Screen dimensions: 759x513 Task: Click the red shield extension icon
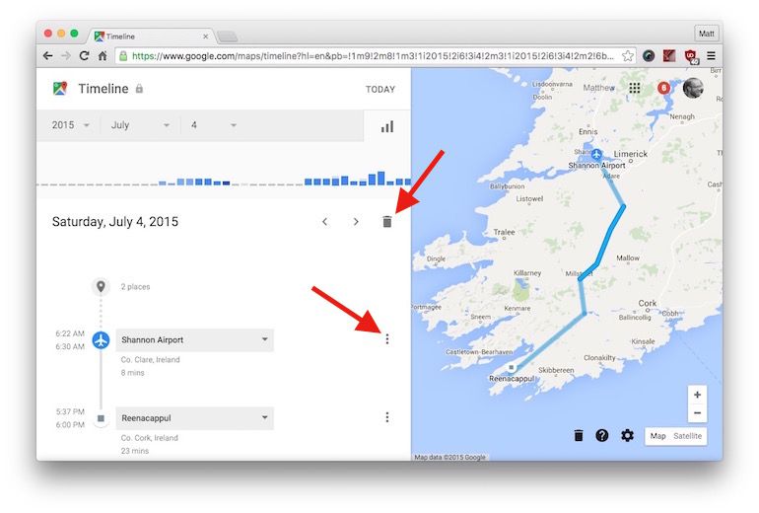pos(691,56)
